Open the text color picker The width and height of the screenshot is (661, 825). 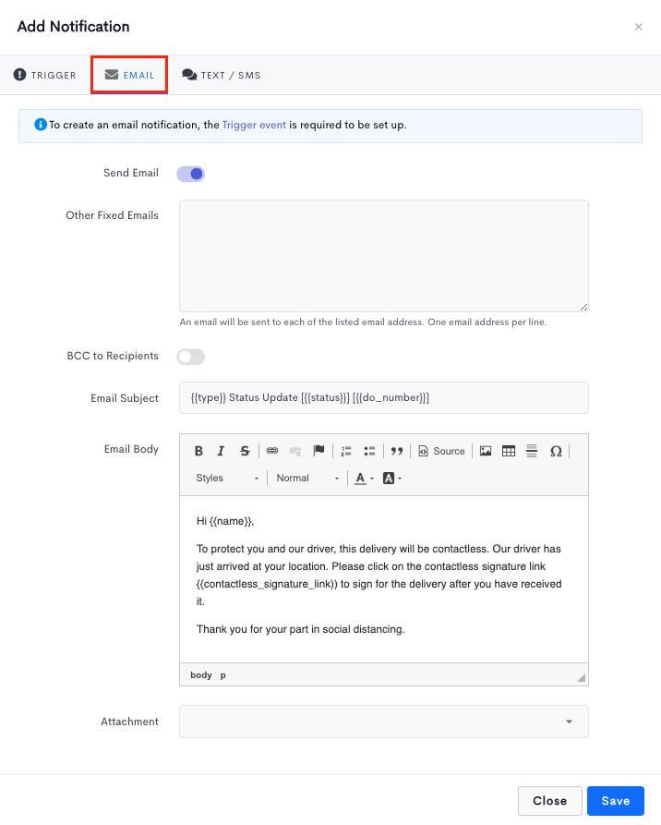tap(364, 479)
